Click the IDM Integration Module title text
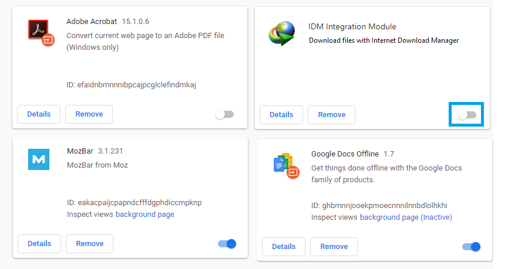The image size is (508, 269). pyautogui.click(x=352, y=26)
